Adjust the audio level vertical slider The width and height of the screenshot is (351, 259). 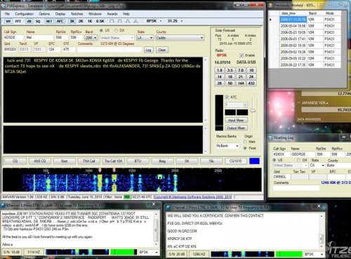[253, 110]
